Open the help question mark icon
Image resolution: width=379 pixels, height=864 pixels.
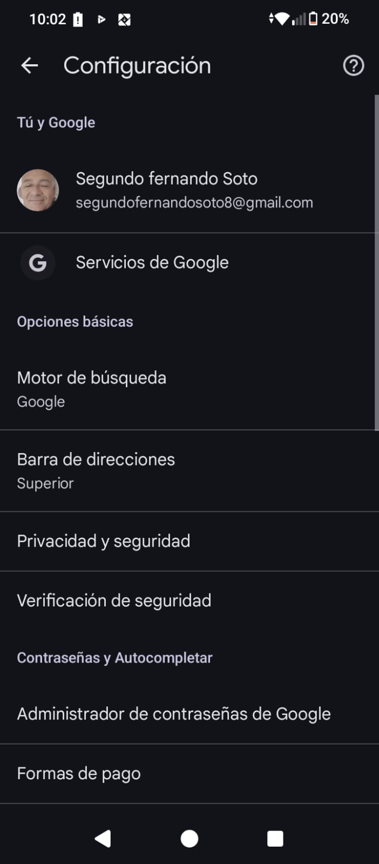[354, 66]
